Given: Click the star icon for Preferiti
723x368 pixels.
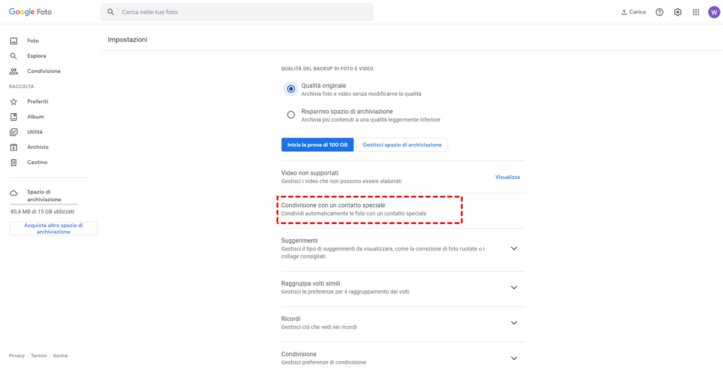Looking at the screenshot, I should coord(14,102).
